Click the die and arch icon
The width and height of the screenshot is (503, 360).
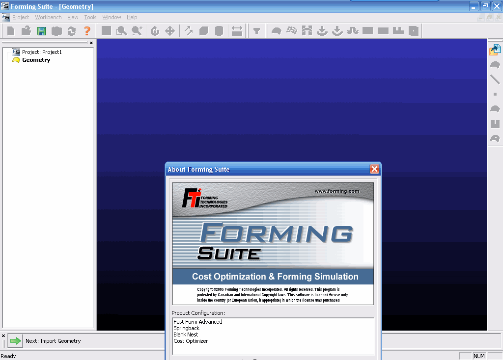[x=307, y=31]
